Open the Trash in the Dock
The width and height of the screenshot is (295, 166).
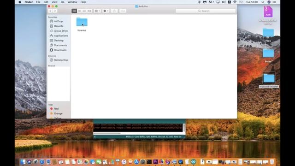[271, 162]
